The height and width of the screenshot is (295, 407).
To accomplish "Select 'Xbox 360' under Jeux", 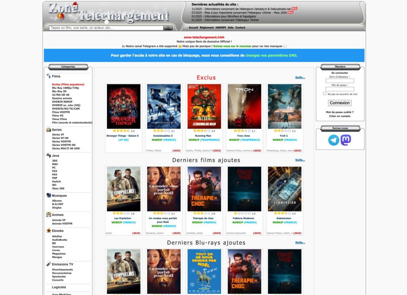I will pyautogui.click(x=58, y=188).
